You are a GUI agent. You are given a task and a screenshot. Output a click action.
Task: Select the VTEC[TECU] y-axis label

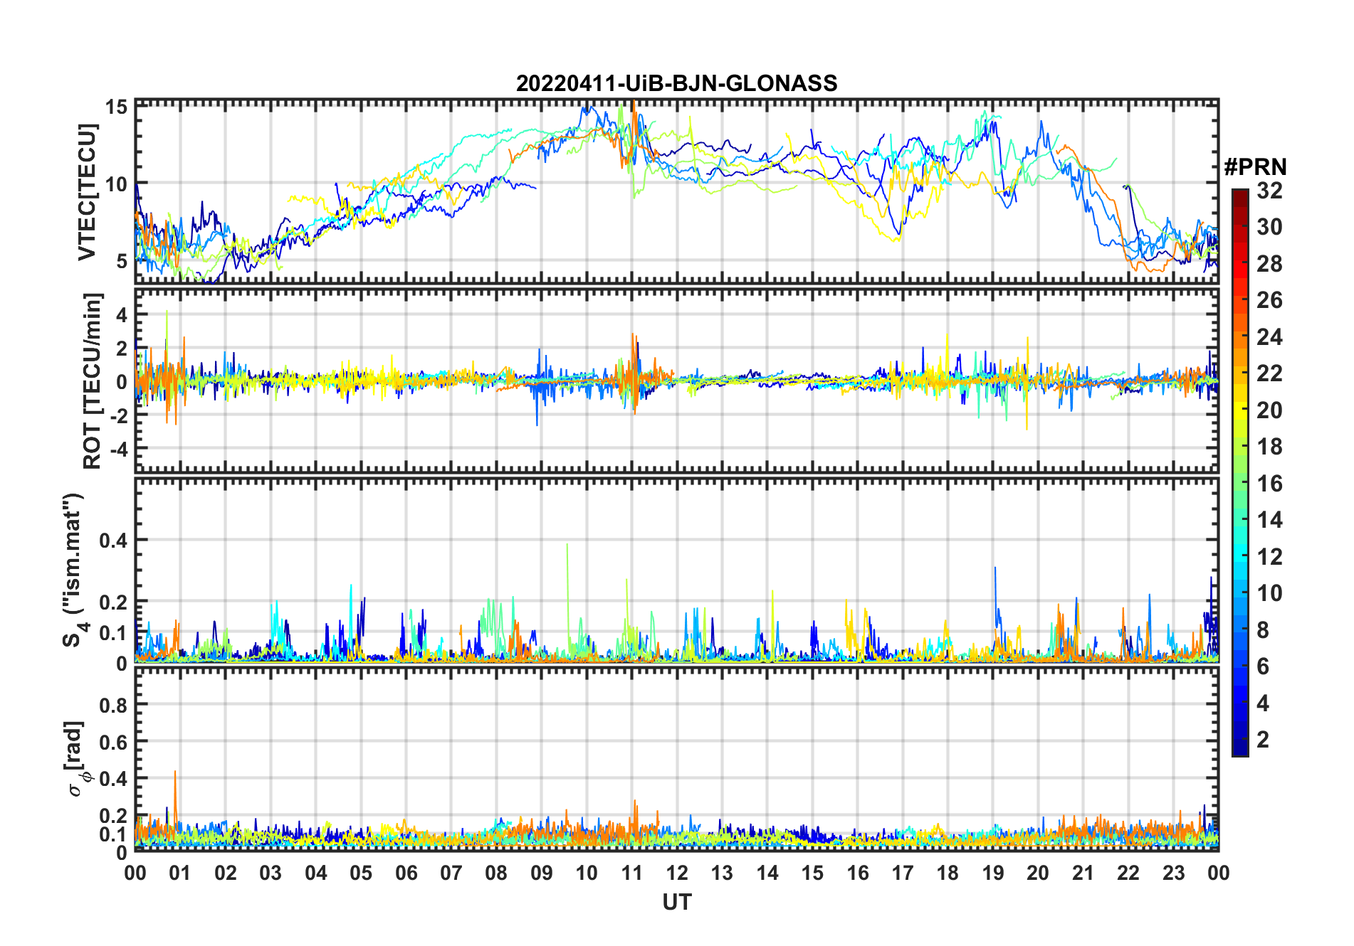tap(87, 192)
